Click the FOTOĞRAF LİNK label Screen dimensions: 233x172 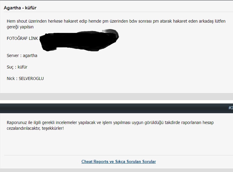tap(22, 38)
